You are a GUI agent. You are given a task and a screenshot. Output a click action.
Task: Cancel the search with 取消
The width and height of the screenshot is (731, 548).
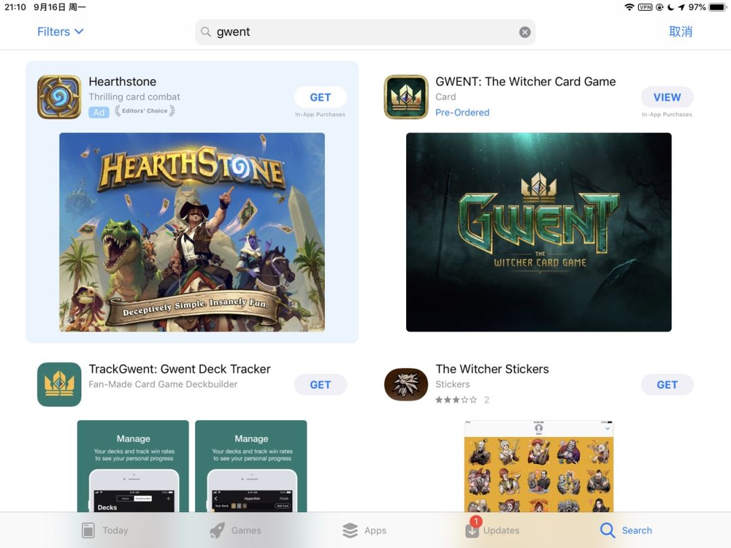pyautogui.click(x=681, y=32)
